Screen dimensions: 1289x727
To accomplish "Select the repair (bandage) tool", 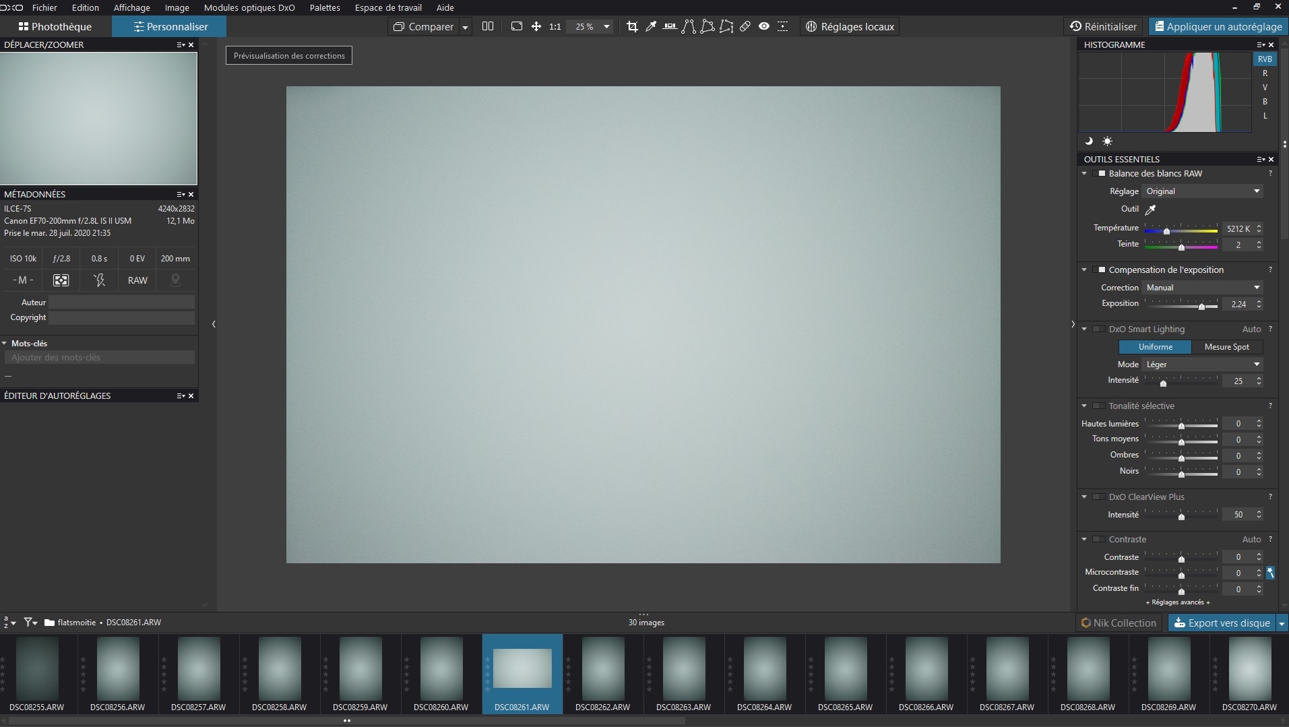I will tap(745, 26).
